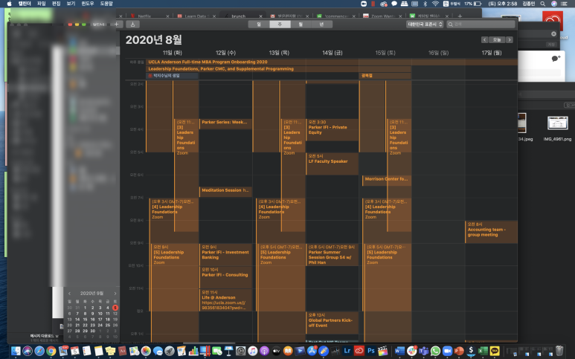This screenshot has height=359, width=575.
Task: Open new browser tab plus button
Action: (460, 16)
